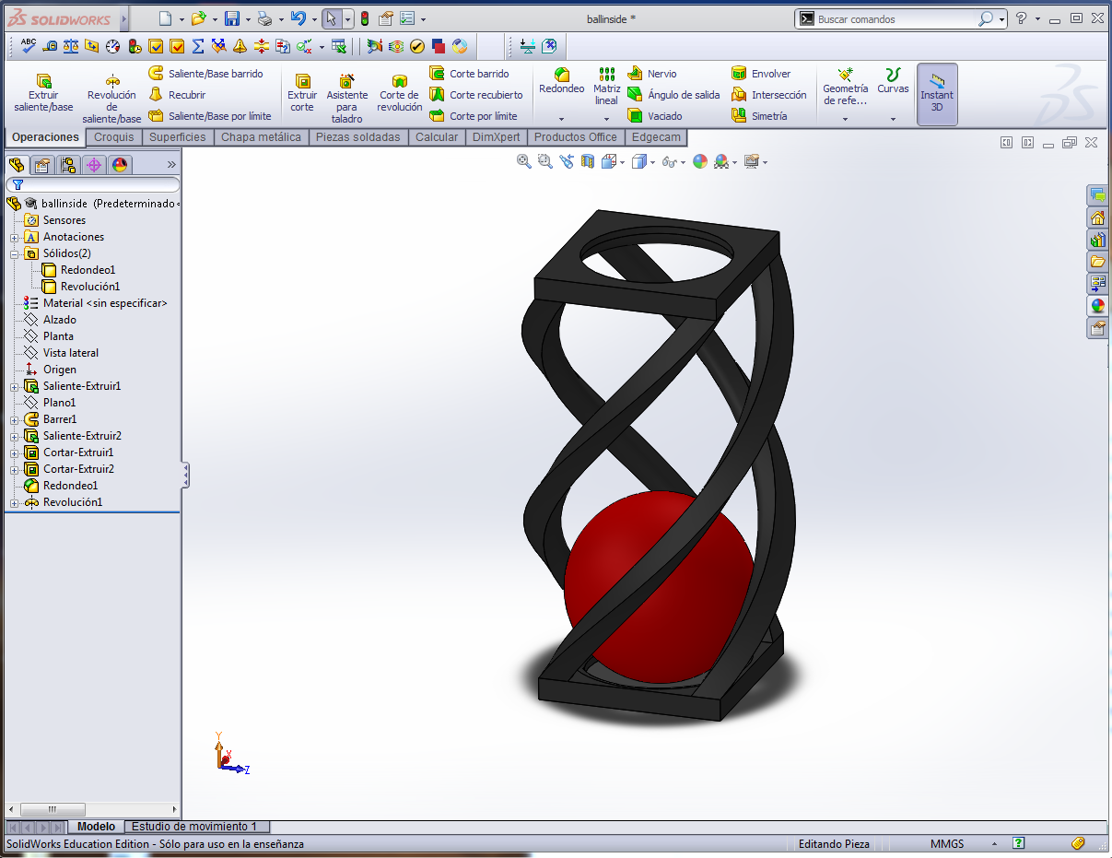Click the Recubrir feature
The height and width of the screenshot is (858, 1112).
click(x=177, y=95)
